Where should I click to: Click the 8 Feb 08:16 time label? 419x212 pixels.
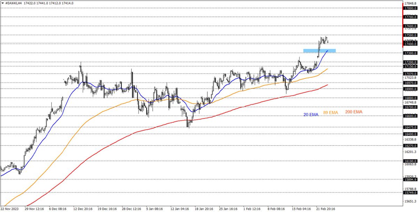(277, 209)
